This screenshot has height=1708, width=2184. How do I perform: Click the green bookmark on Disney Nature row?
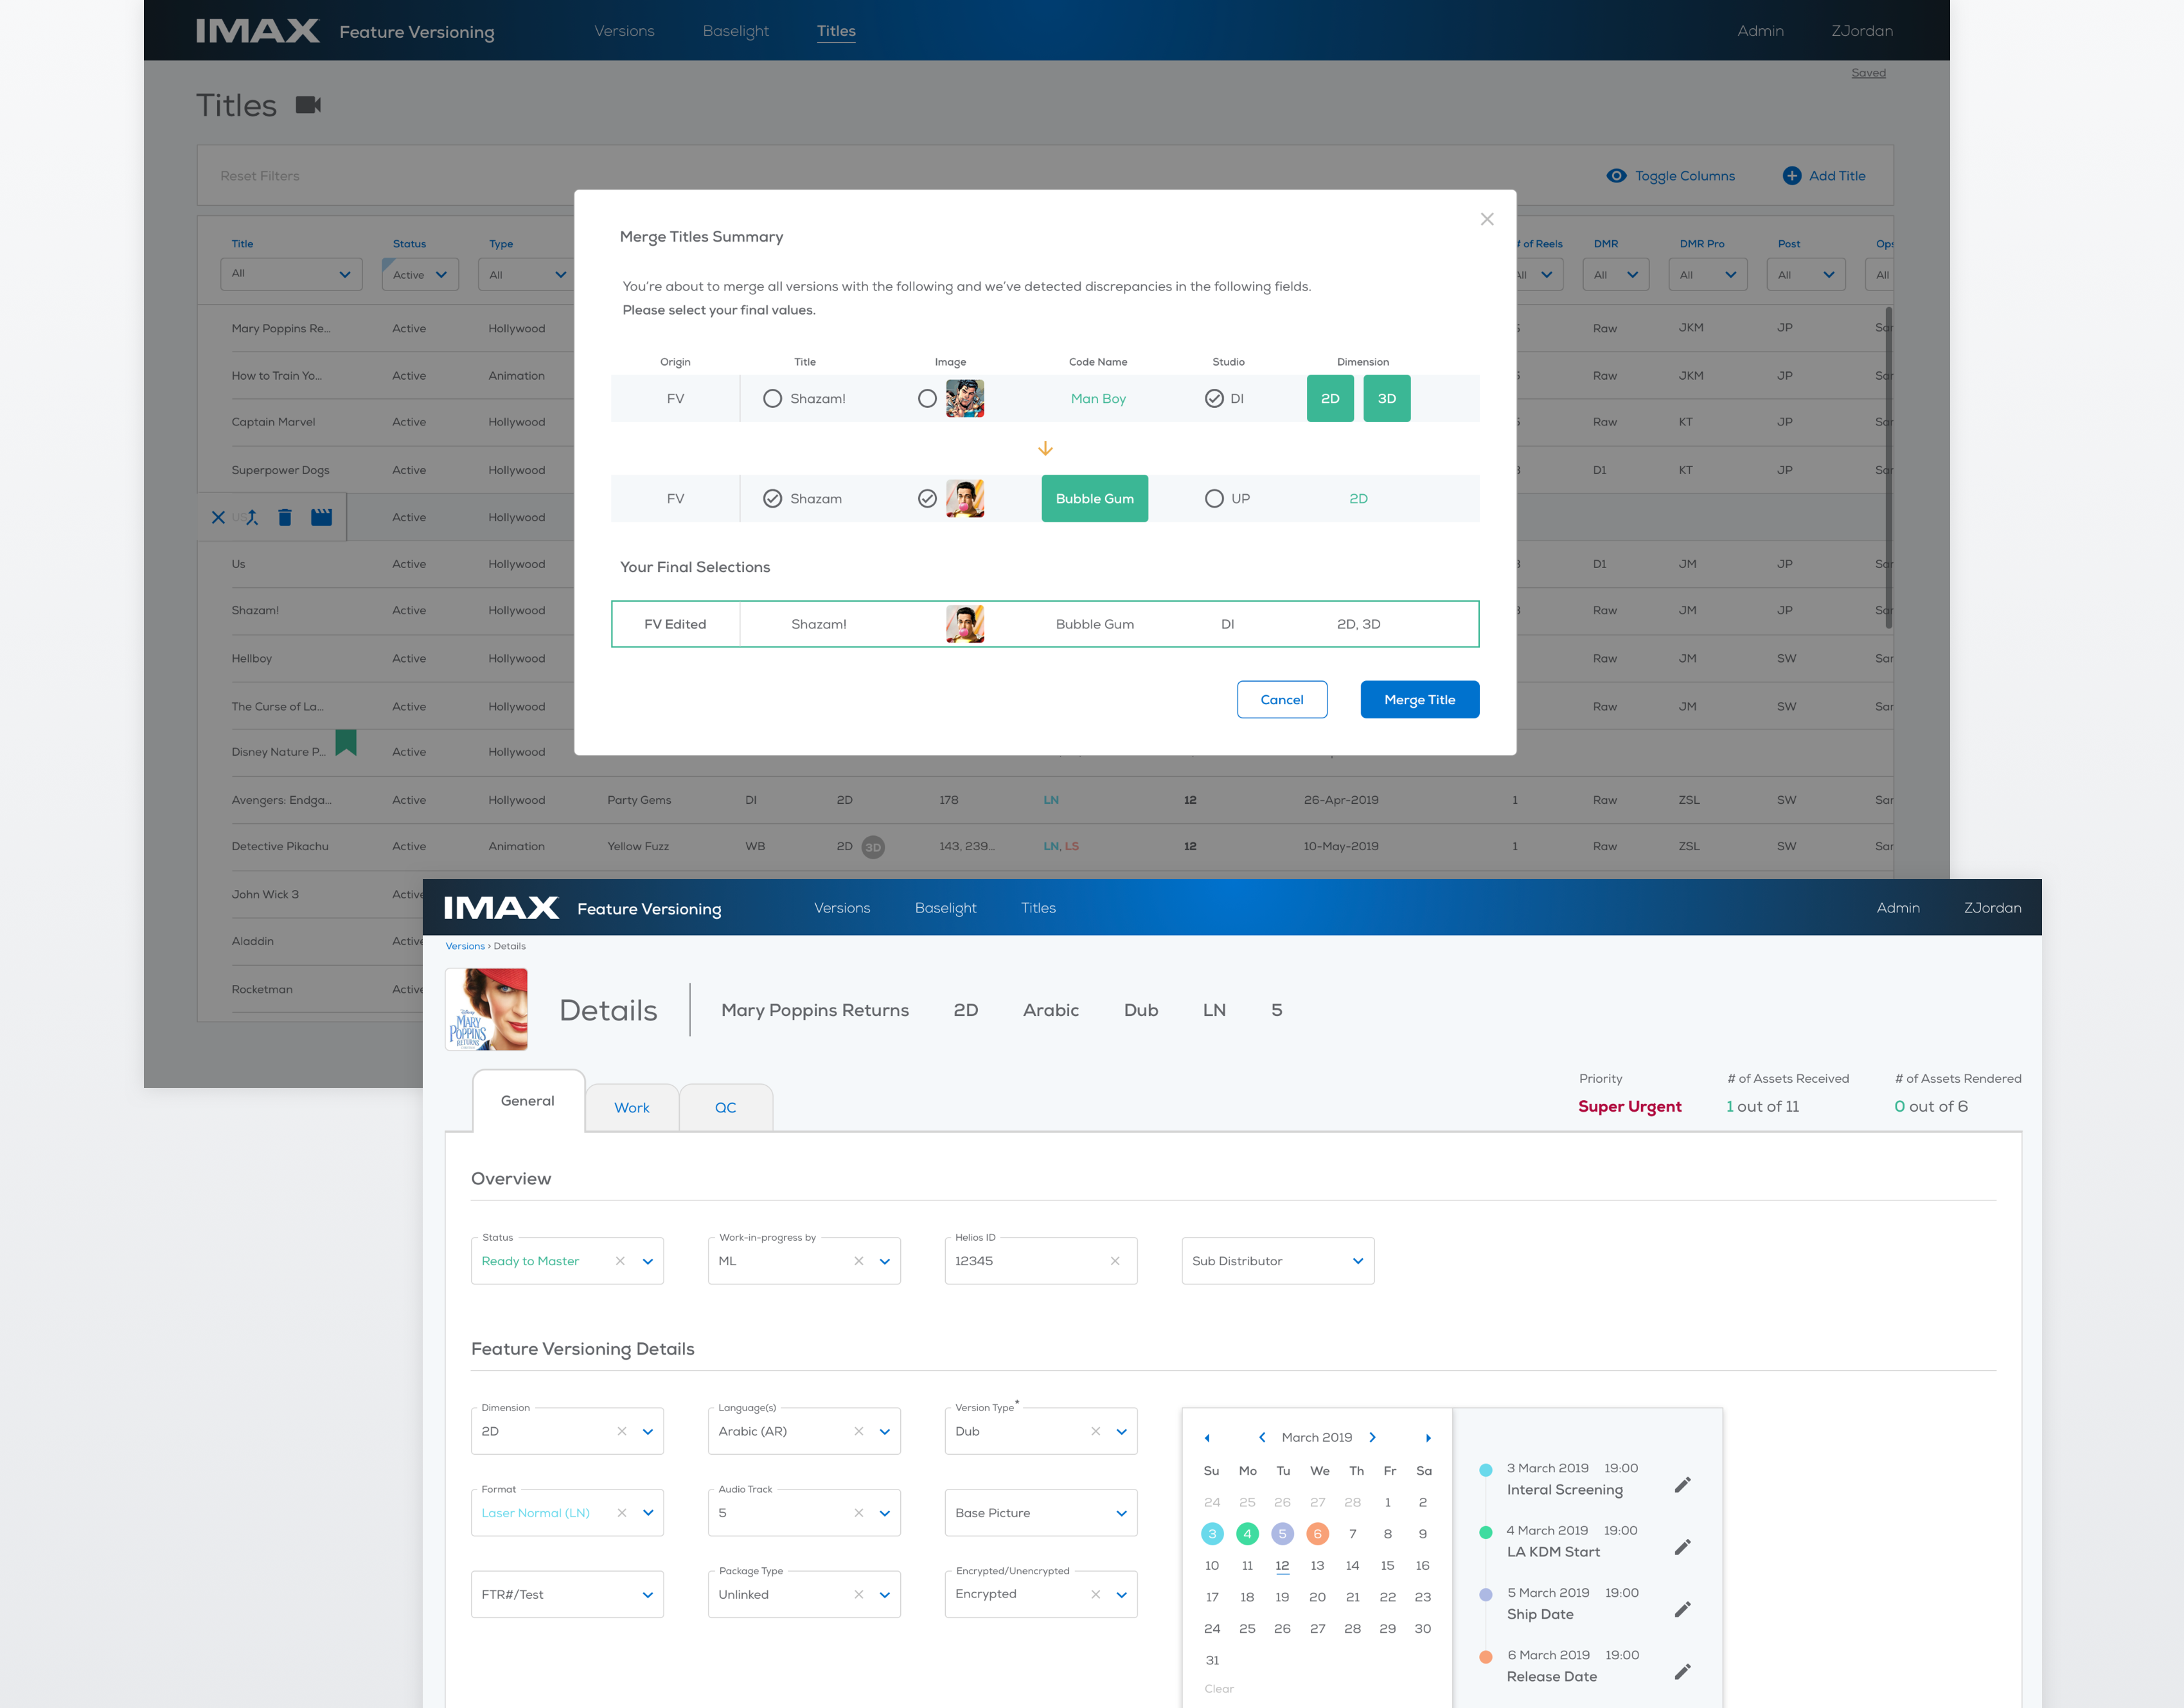(346, 742)
